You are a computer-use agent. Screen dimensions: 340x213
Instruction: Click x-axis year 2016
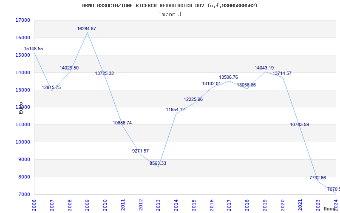click(x=212, y=205)
